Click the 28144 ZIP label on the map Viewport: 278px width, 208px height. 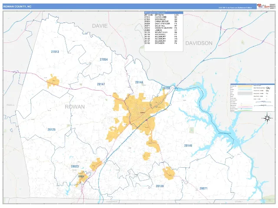pos(139,82)
